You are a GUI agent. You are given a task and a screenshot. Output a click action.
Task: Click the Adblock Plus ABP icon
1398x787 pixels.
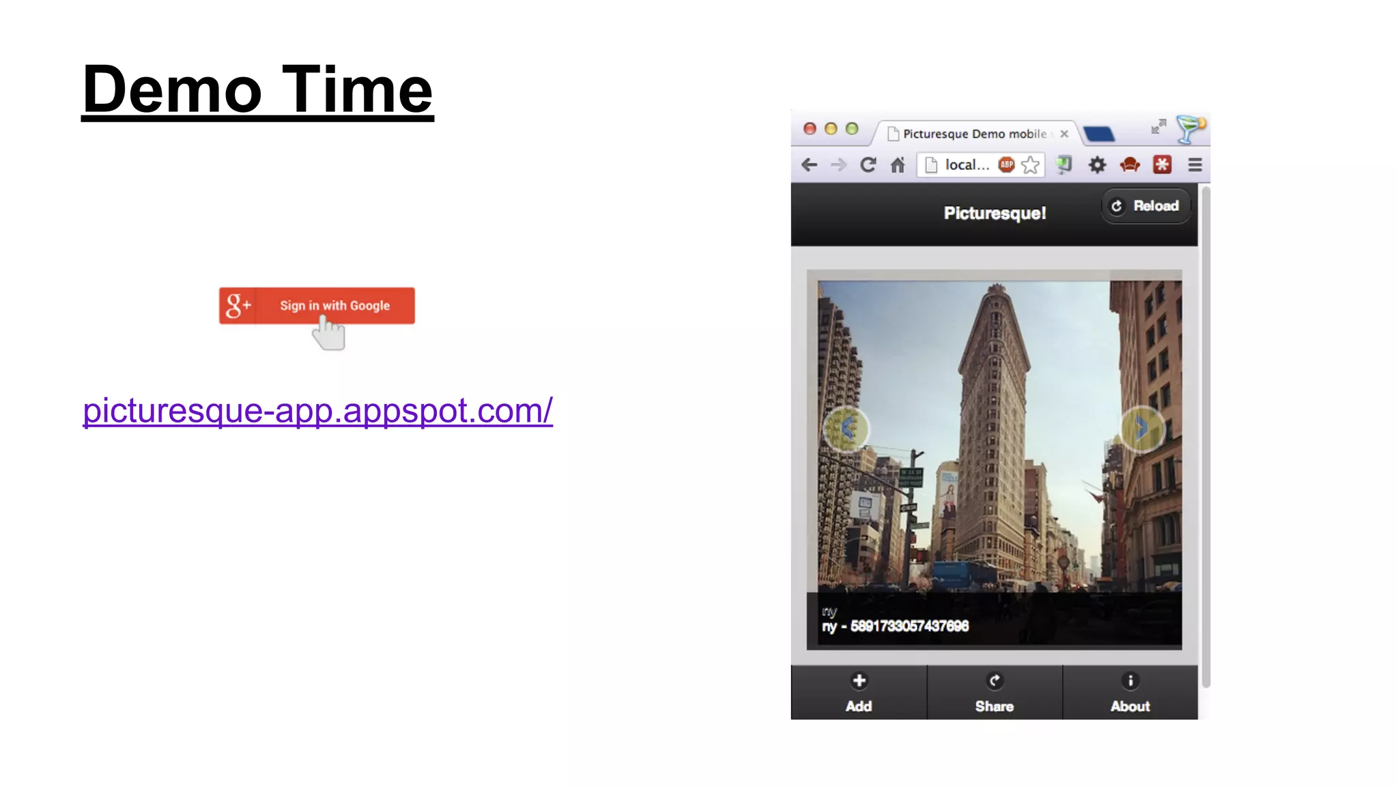tap(1006, 164)
